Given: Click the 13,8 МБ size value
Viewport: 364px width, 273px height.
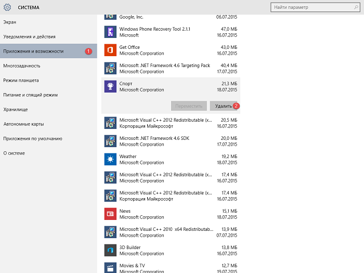Looking at the screenshot, I should tap(229, 248).
